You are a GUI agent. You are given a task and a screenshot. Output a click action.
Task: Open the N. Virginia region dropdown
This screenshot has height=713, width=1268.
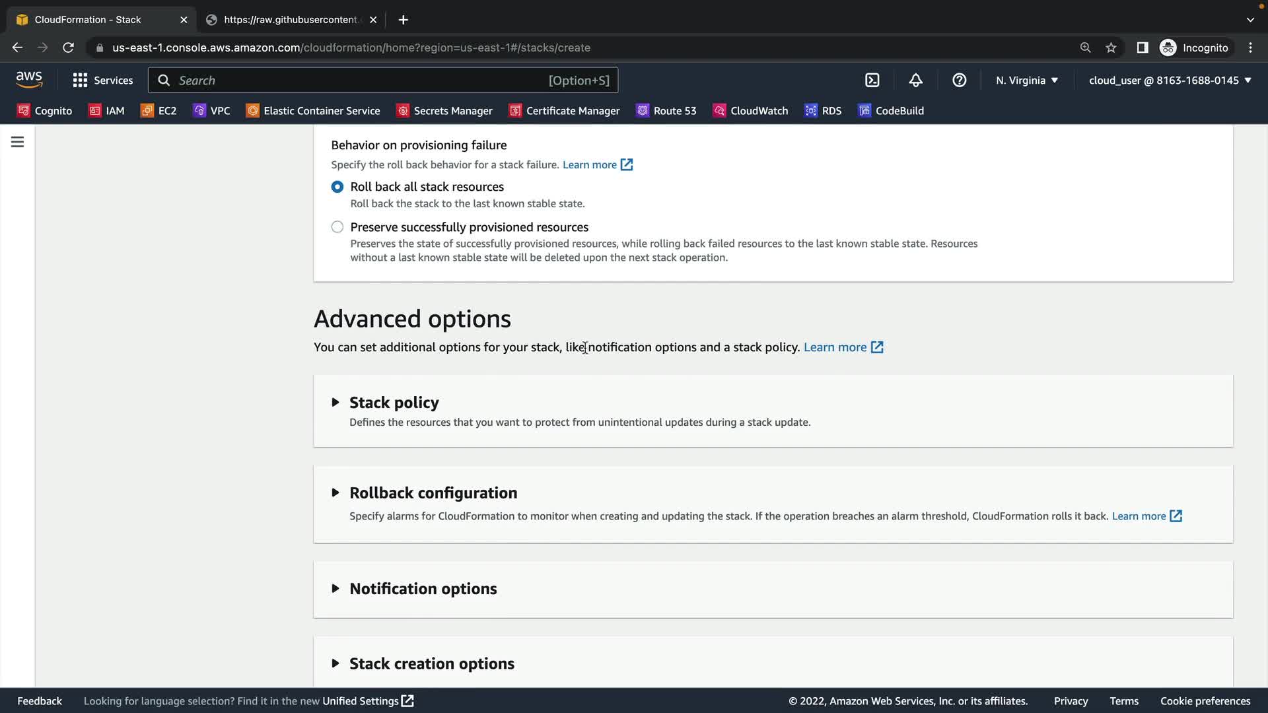(1027, 80)
